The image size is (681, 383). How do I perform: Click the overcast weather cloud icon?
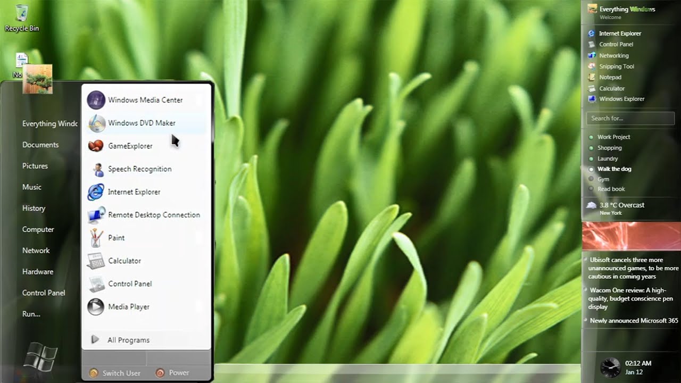pos(591,205)
